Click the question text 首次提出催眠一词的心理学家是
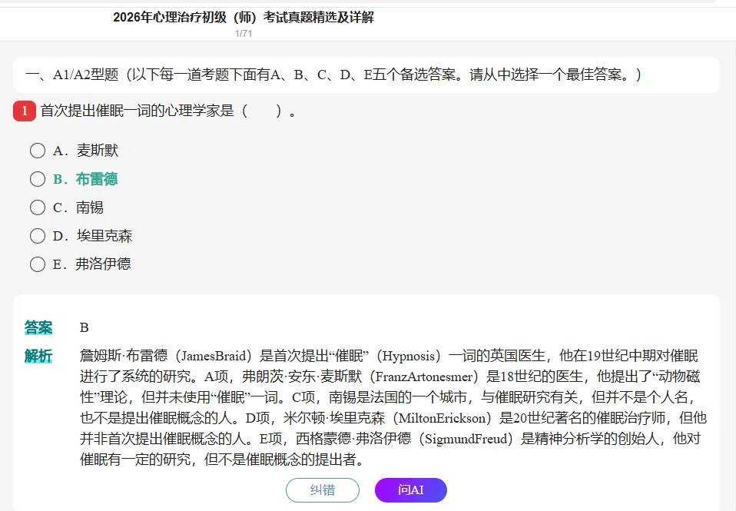The image size is (736, 511). pyautogui.click(x=137, y=111)
